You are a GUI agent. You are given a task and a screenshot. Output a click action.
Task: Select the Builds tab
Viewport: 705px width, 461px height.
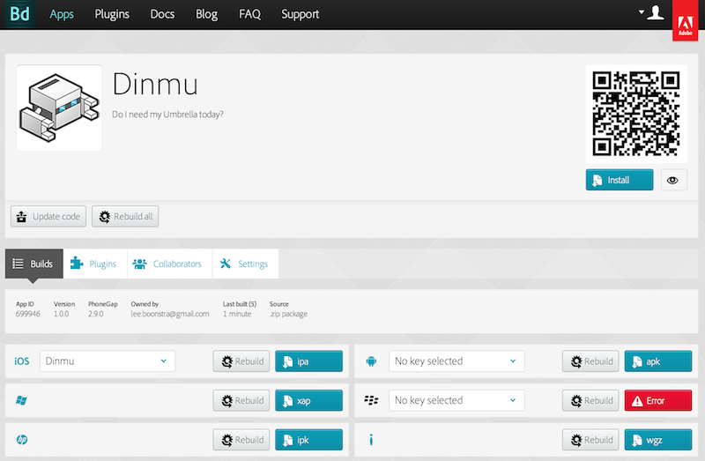click(x=34, y=264)
